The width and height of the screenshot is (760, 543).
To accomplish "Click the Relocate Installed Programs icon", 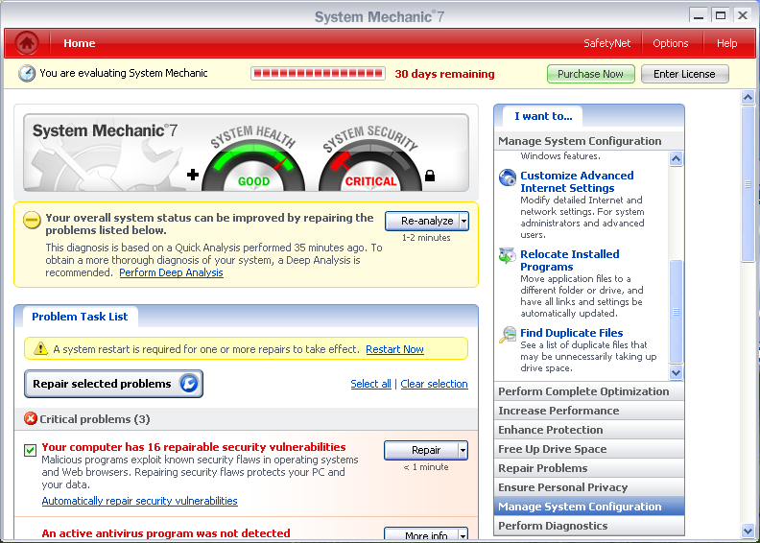I will click(508, 256).
